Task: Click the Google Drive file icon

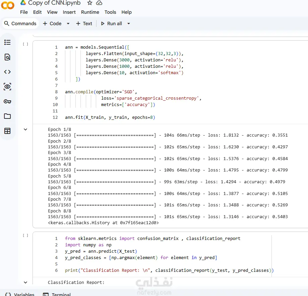Action: 23,3
